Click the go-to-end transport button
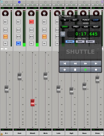The image size is (104, 136). coord(96,63)
